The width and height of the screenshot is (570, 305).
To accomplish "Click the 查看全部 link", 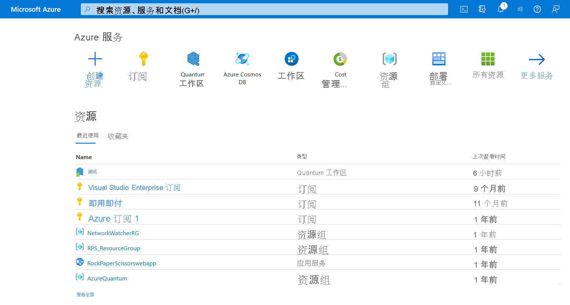I will [x=85, y=295].
